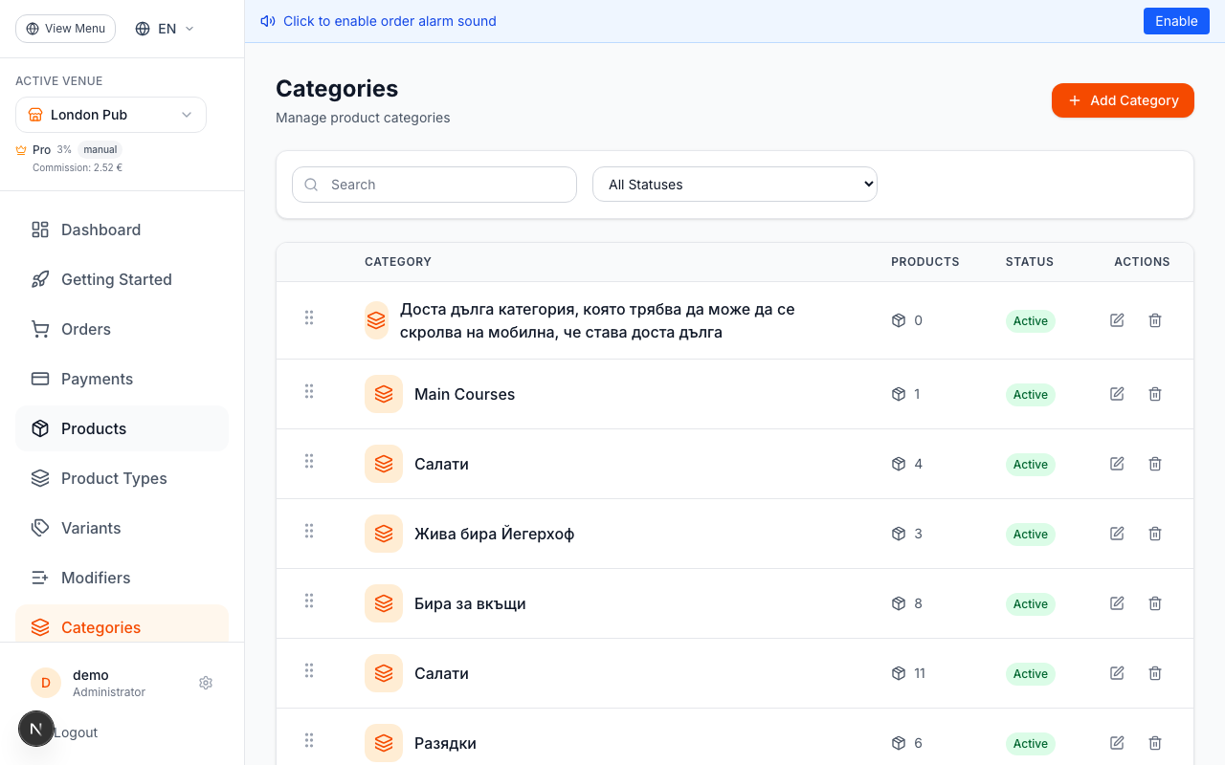Delete the Салати category with 4 products
This screenshot has width=1225, height=765.
point(1155,463)
